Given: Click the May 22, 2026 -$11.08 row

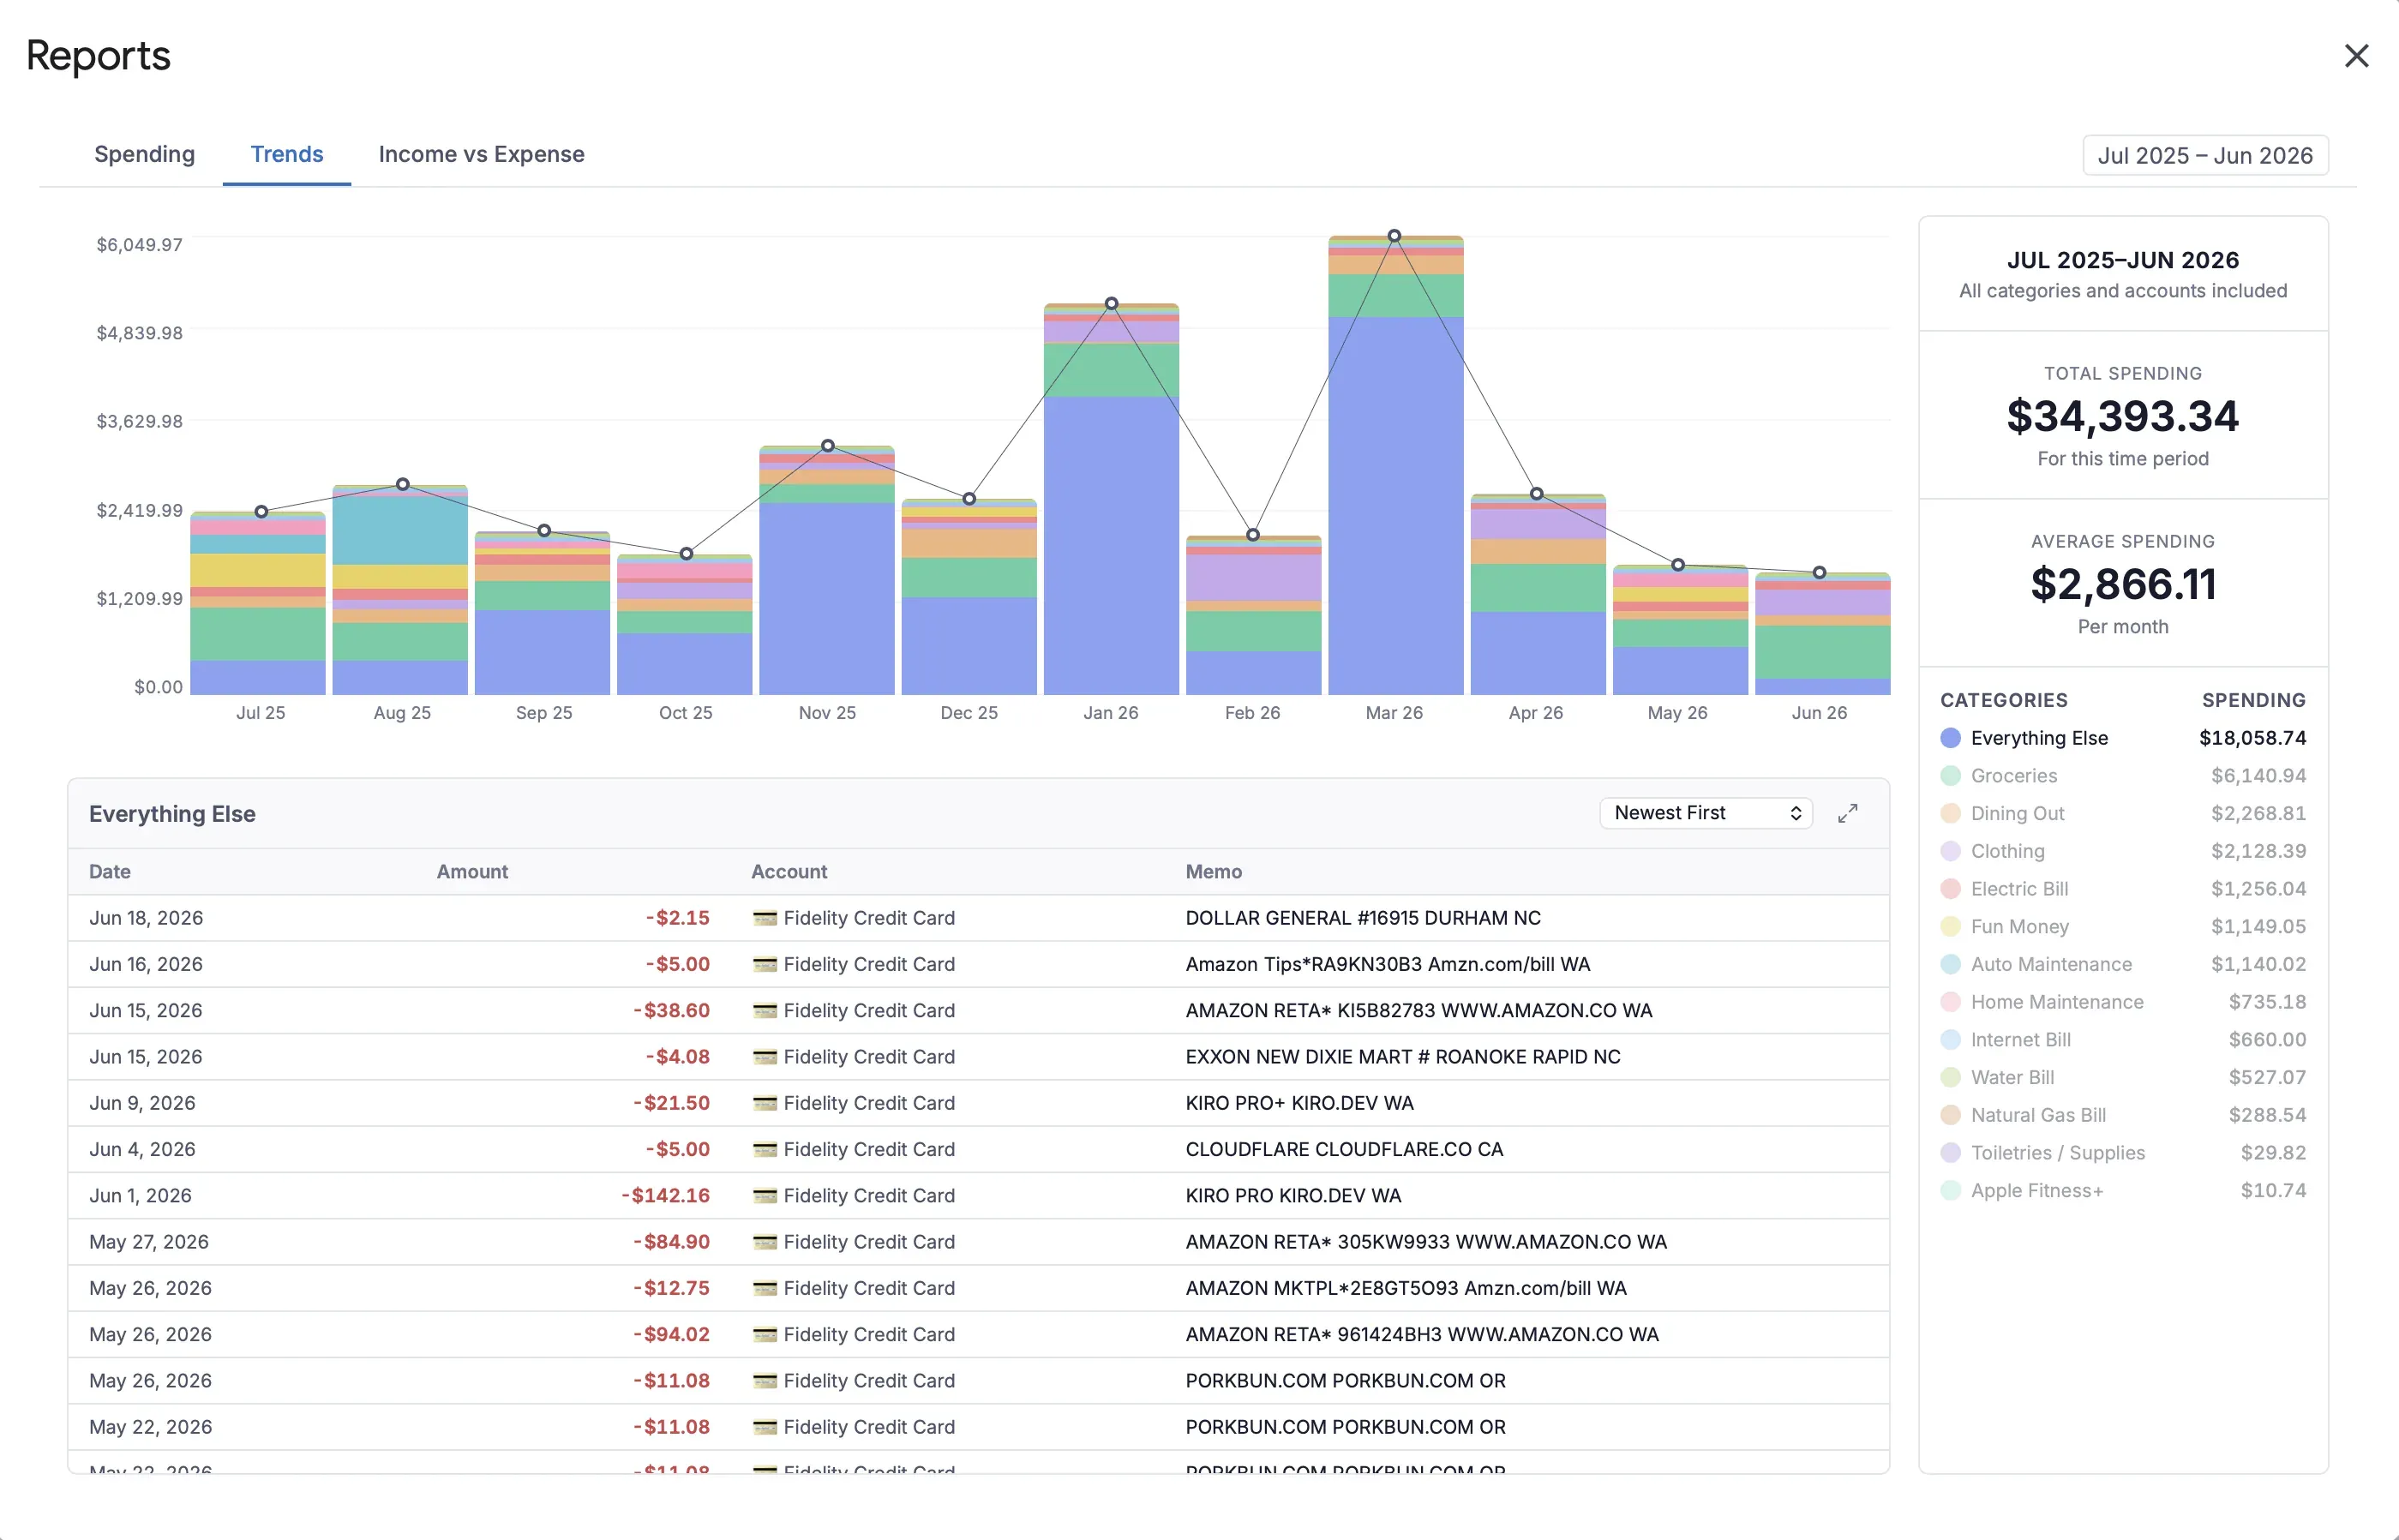Looking at the screenshot, I should click(978, 1427).
